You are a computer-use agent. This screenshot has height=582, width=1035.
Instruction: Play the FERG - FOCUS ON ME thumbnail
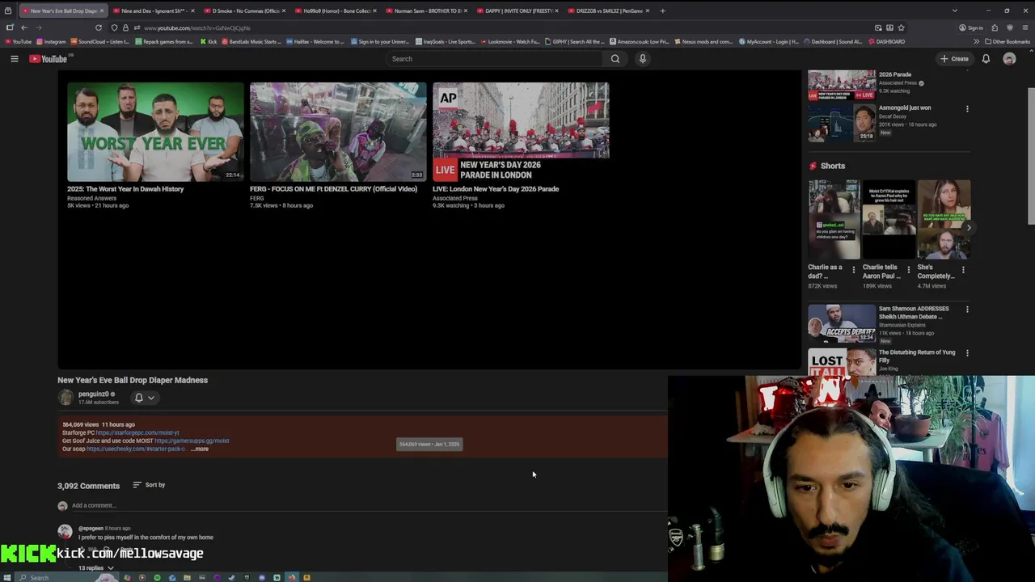tap(338, 132)
